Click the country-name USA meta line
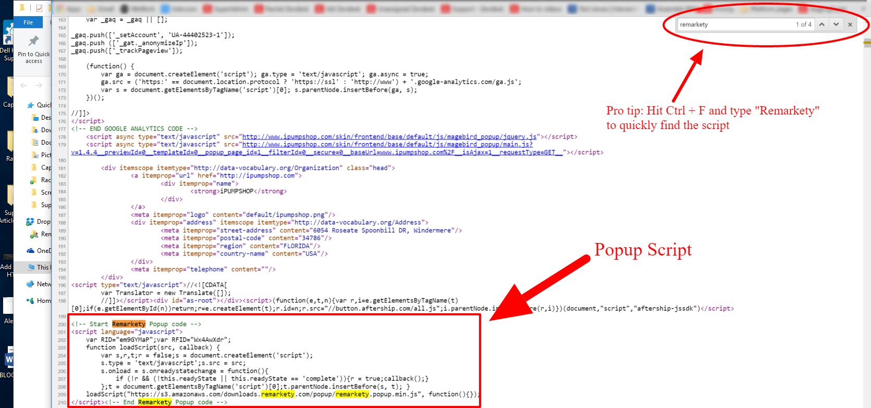Viewport: 871px width, 408px height. 244,254
